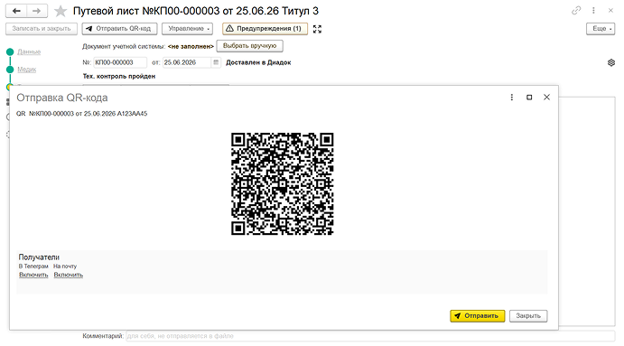Click the yellow 'Отправить' button
The image size is (624, 346).
(477, 316)
